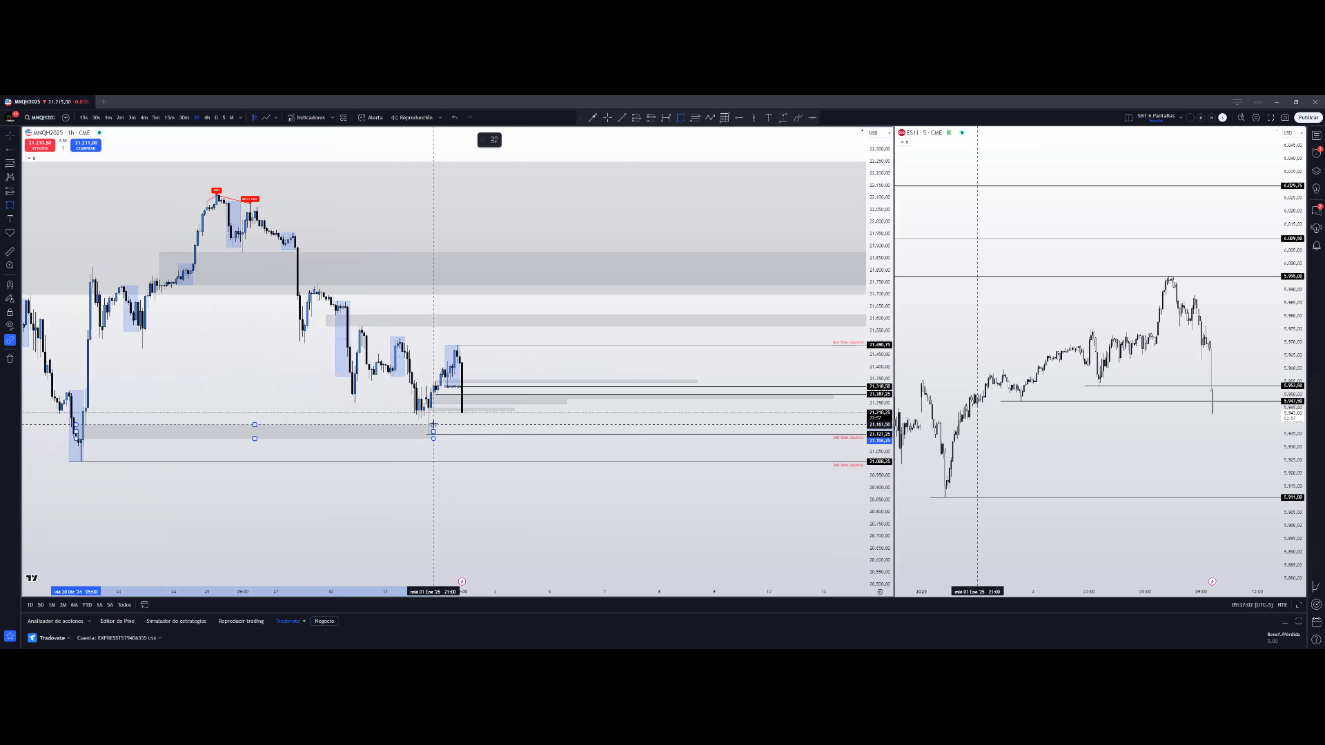1325x745 pixels.
Task: Open the Tradovate account Cuenta dropdown
Action: click(x=119, y=638)
